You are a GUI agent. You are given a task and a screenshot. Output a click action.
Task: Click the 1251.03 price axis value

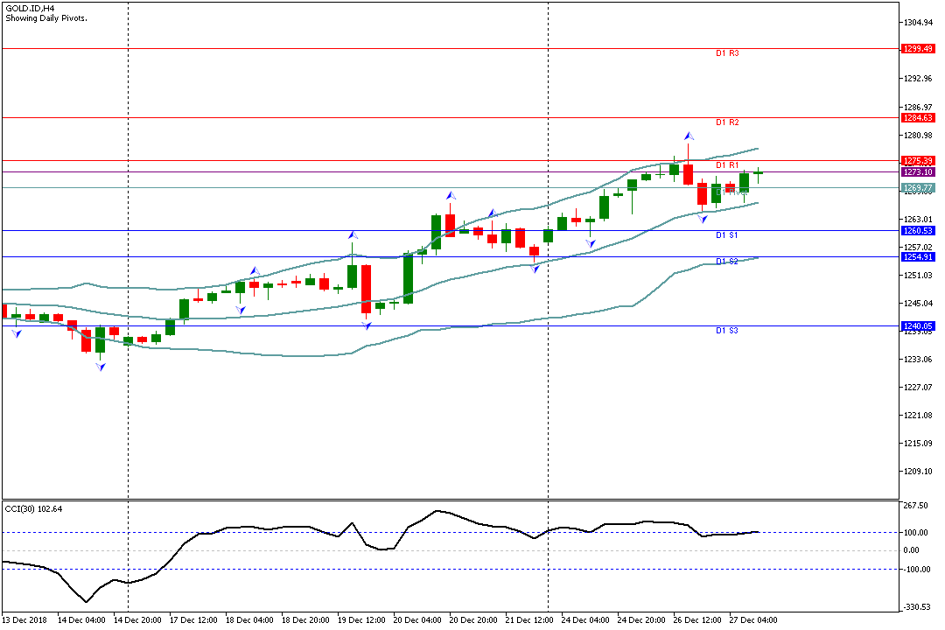click(919, 276)
